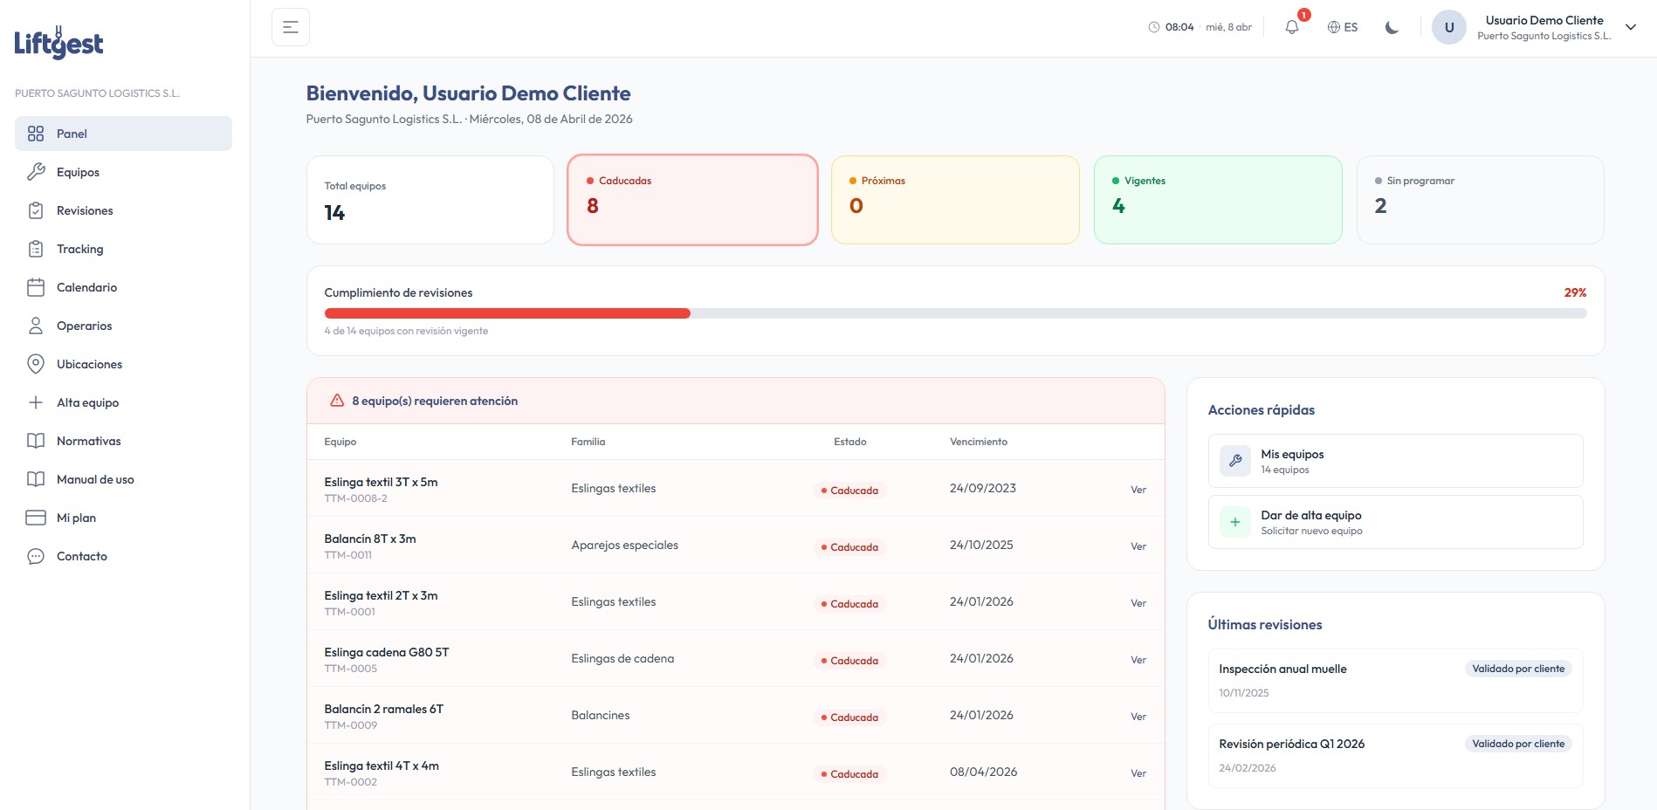Open the ES language selector
Screen dimensions: 1657x810
[1343, 27]
